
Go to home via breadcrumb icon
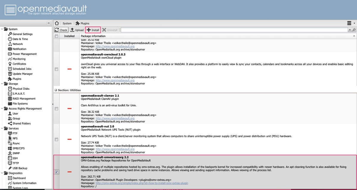[x=57, y=23]
